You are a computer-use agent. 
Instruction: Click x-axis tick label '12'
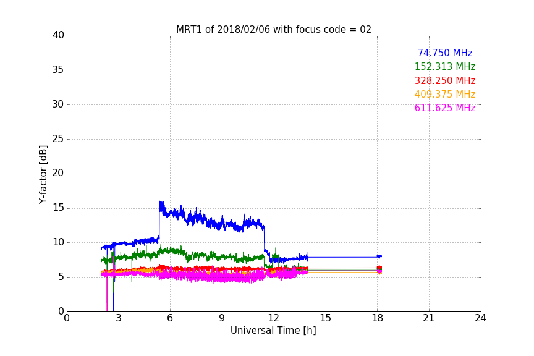274,318
